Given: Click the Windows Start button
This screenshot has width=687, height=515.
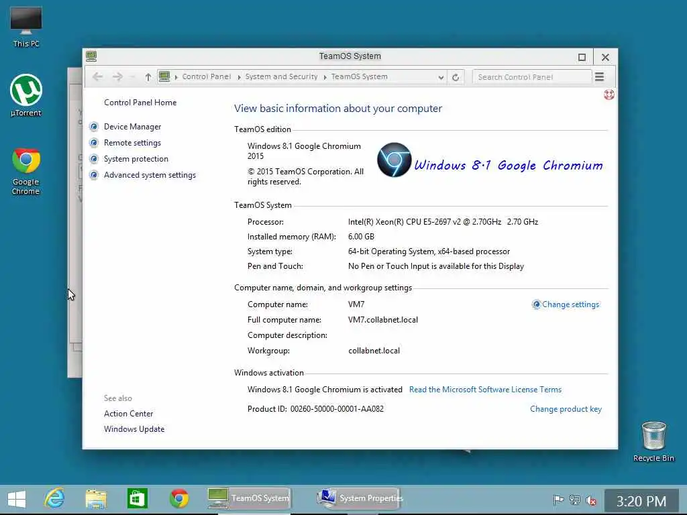Looking at the screenshot, I should tap(17, 499).
